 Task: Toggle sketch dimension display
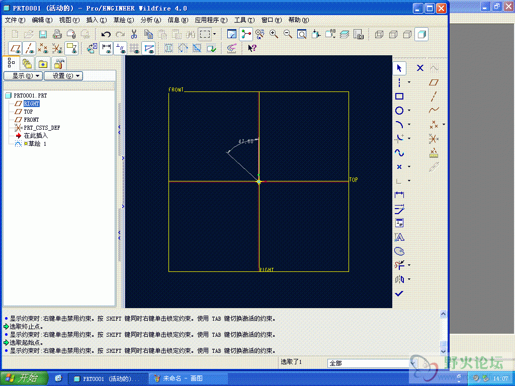click(107, 48)
